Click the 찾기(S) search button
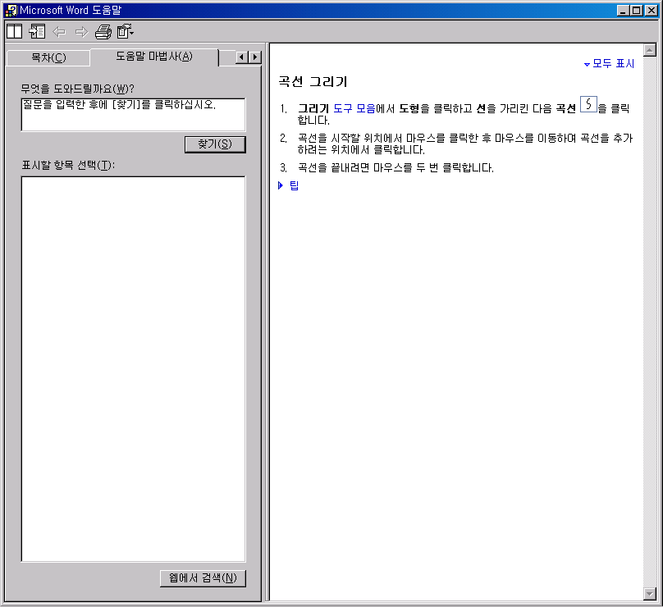The height and width of the screenshot is (607, 663). (215, 144)
